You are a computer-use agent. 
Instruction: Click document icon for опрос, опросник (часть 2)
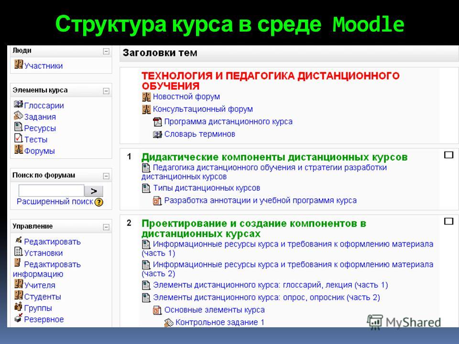coord(146,298)
